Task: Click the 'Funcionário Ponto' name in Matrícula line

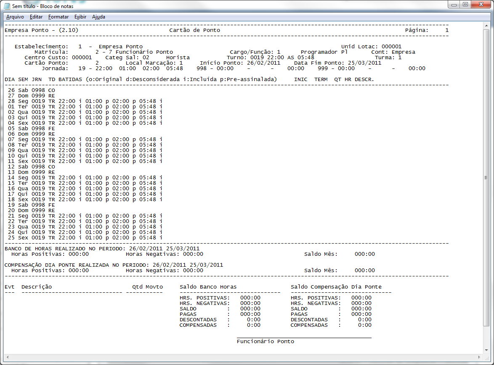Action: [x=144, y=52]
